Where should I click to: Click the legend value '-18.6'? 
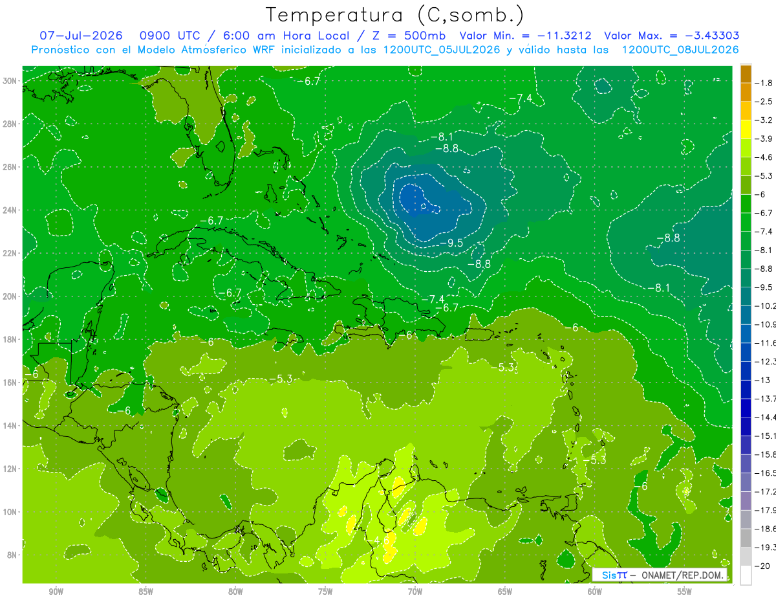[765, 529]
